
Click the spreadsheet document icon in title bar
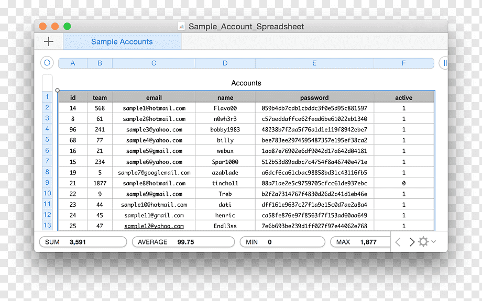[x=181, y=26]
